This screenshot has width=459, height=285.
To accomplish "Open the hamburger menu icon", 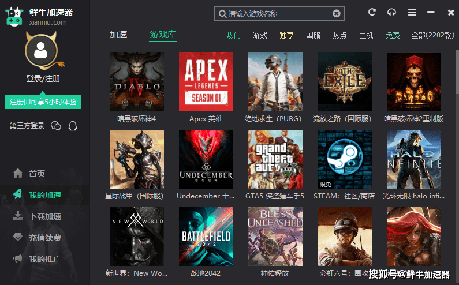I will click(412, 13).
